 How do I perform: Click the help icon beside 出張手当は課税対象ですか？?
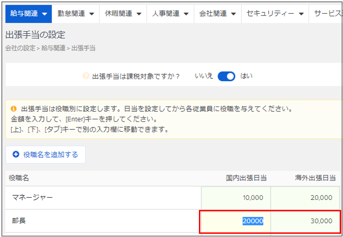(x=86, y=76)
